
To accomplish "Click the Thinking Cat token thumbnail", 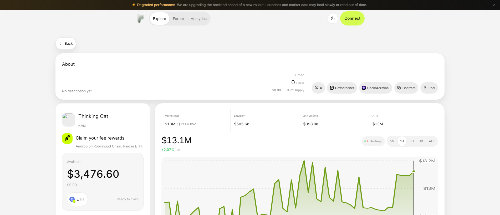I will pyautogui.click(x=69, y=120).
